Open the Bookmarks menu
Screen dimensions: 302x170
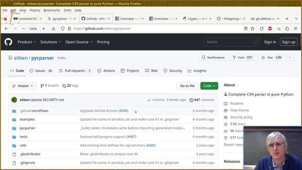52,10
